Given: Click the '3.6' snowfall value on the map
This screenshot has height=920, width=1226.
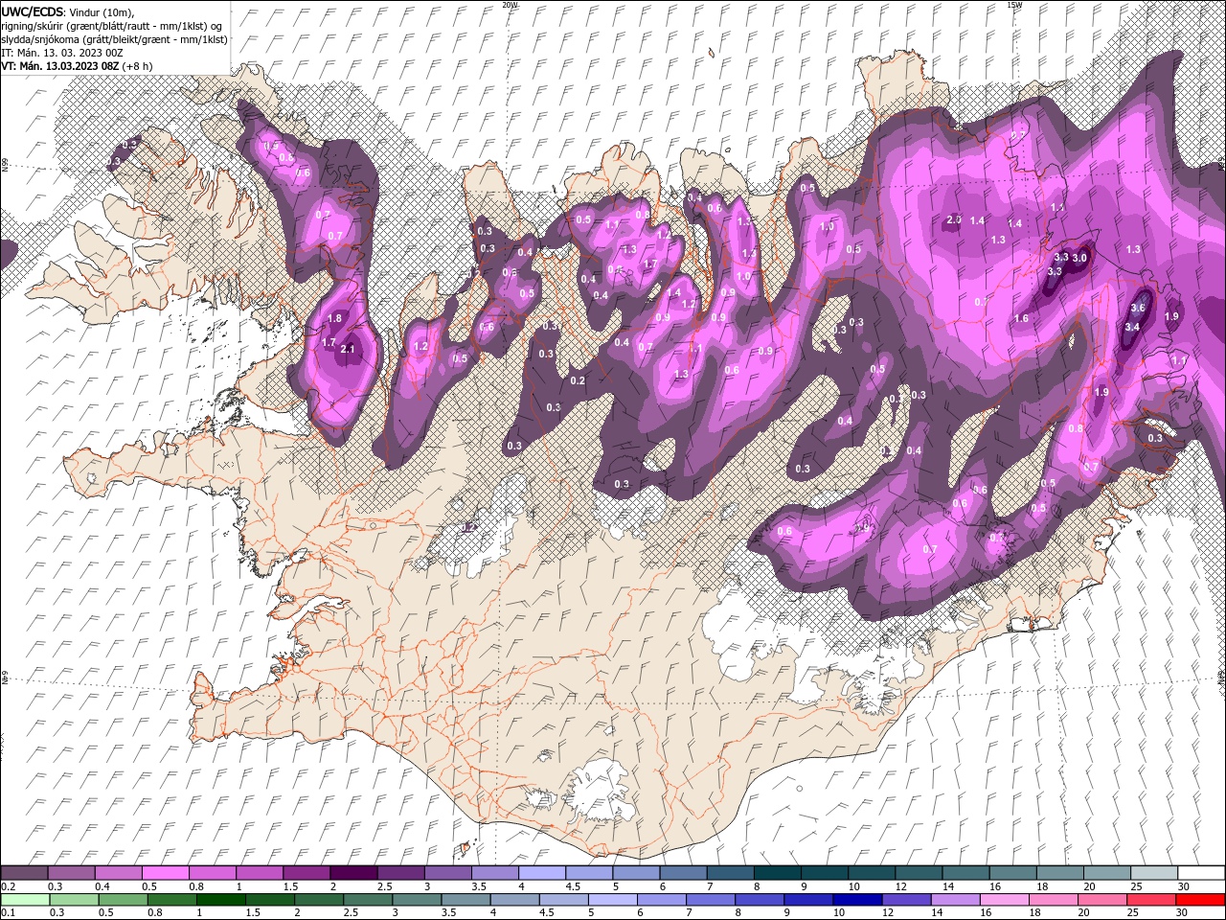Looking at the screenshot, I should click(1138, 309).
